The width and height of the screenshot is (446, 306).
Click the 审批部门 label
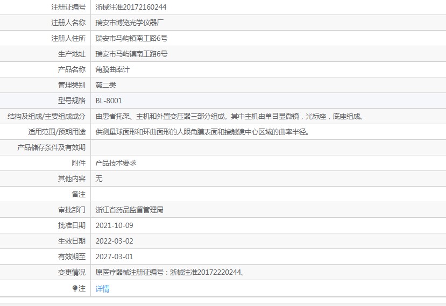pos(72,210)
